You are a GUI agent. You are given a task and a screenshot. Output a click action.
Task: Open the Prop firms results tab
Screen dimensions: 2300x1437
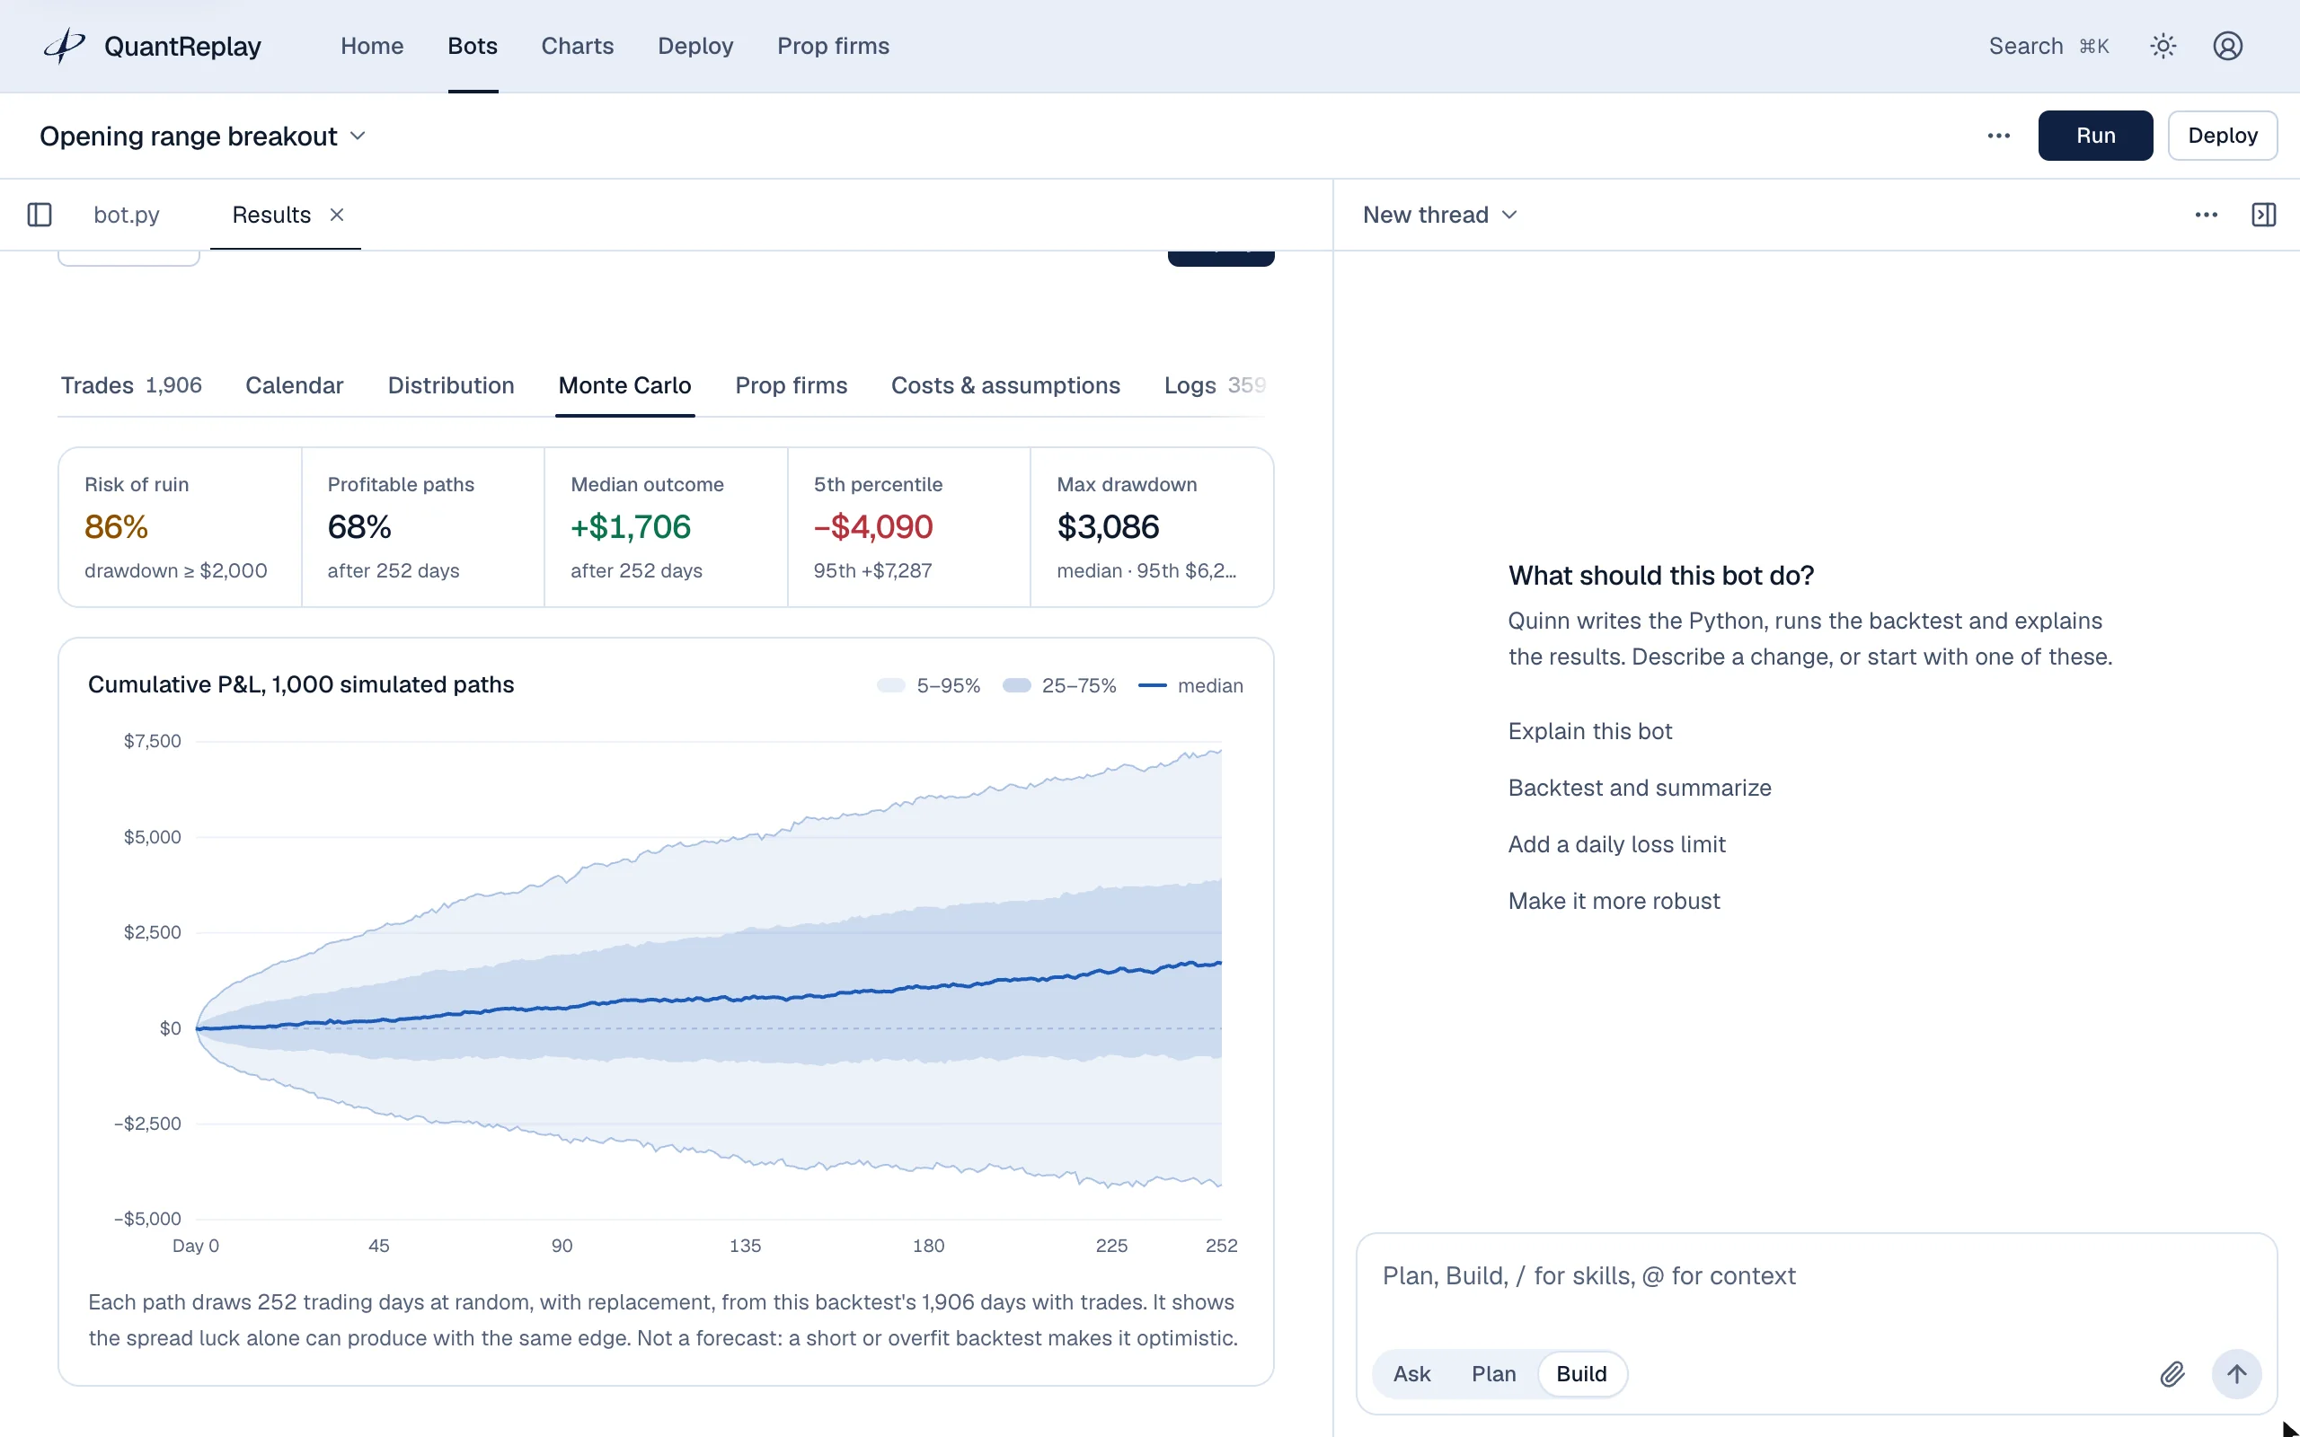click(x=791, y=385)
